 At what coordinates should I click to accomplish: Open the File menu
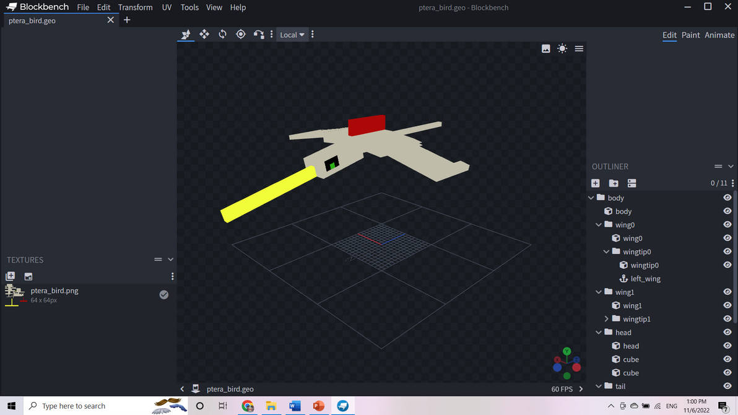coord(83,7)
